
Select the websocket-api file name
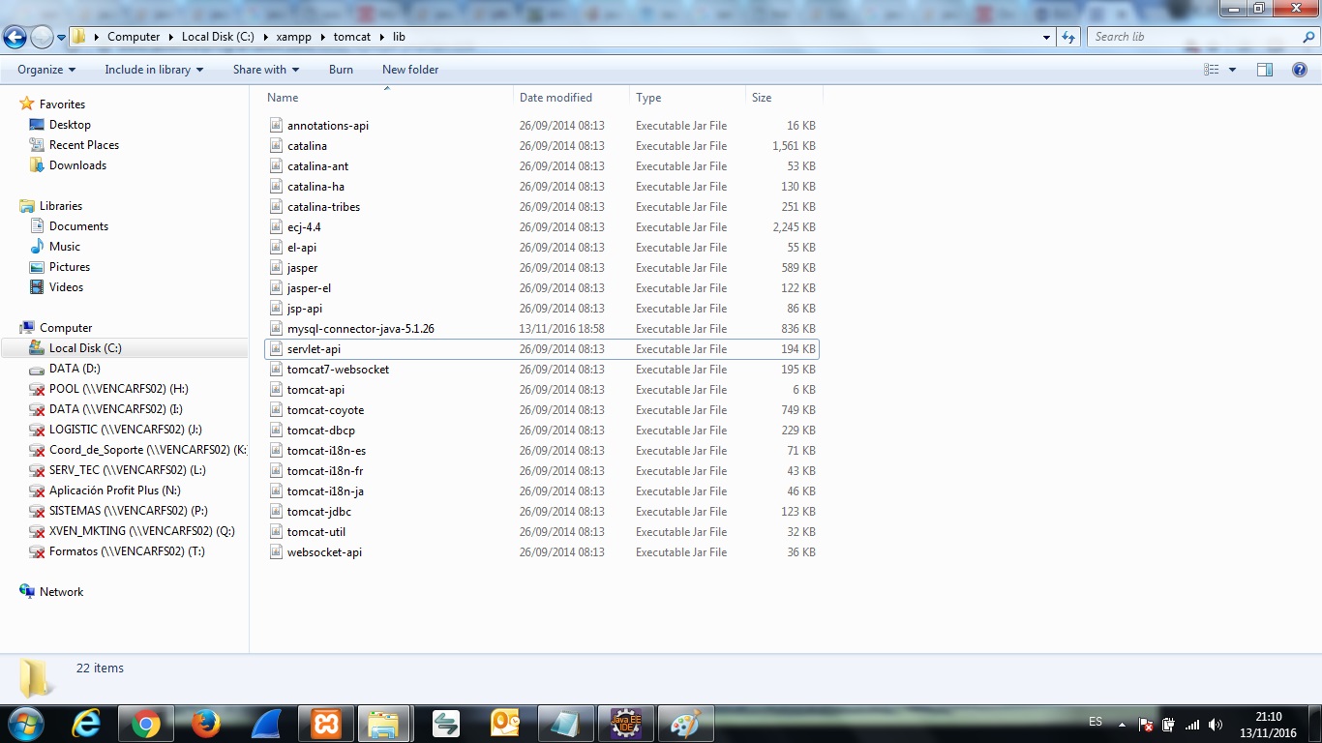[x=324, y=552]
